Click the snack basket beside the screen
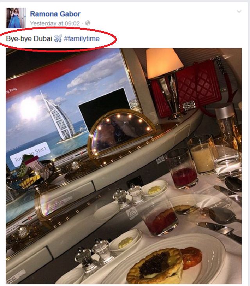Screen dimensions: 250x286 [29, 172]
